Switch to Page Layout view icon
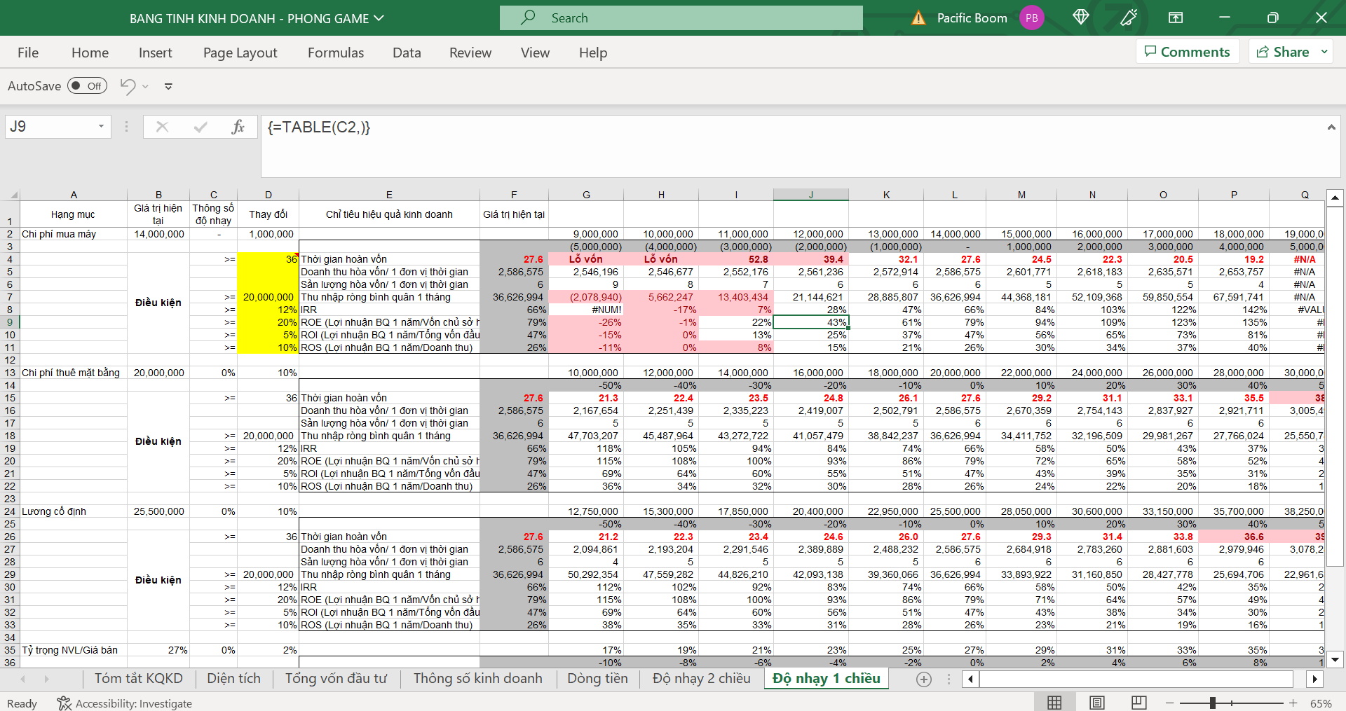The height and width of the screenshot is (711, 1346). 1097,703
